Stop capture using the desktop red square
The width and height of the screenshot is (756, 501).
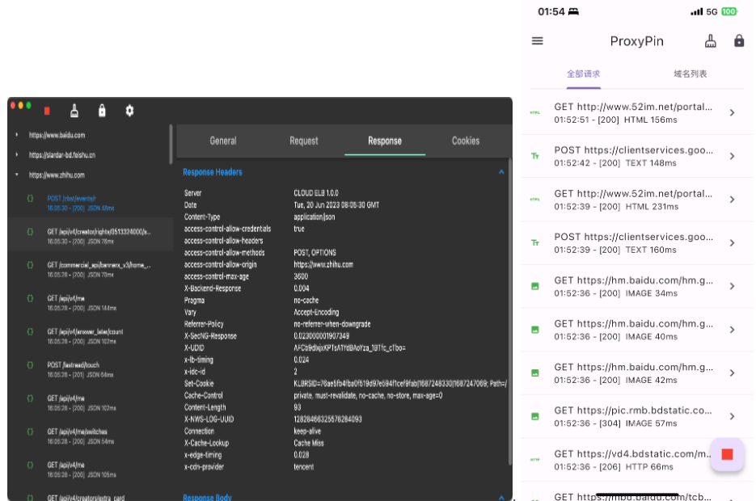(47, 111)
